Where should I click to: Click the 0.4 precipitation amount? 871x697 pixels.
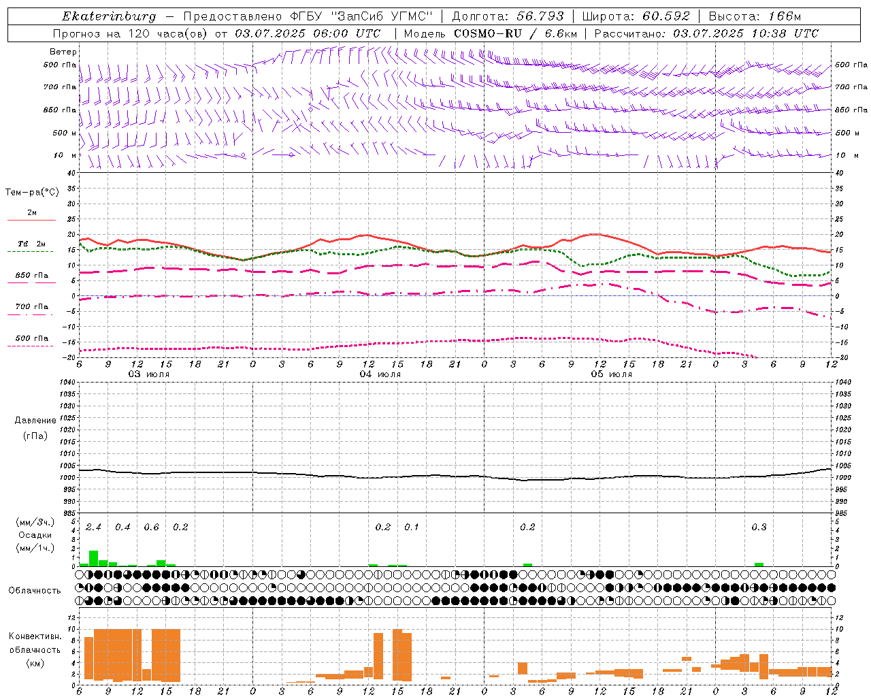click(x=122, y=527)
